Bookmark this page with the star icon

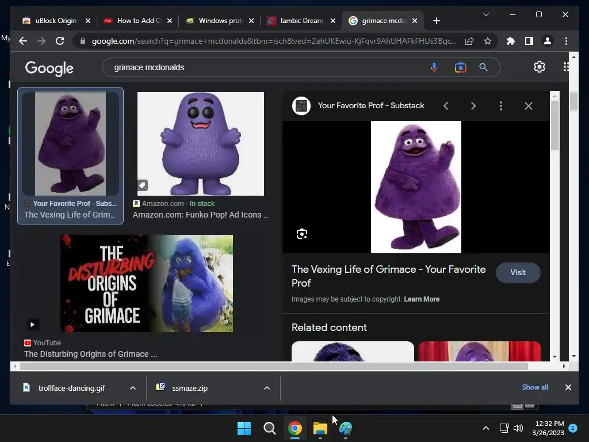coord(488,41)
